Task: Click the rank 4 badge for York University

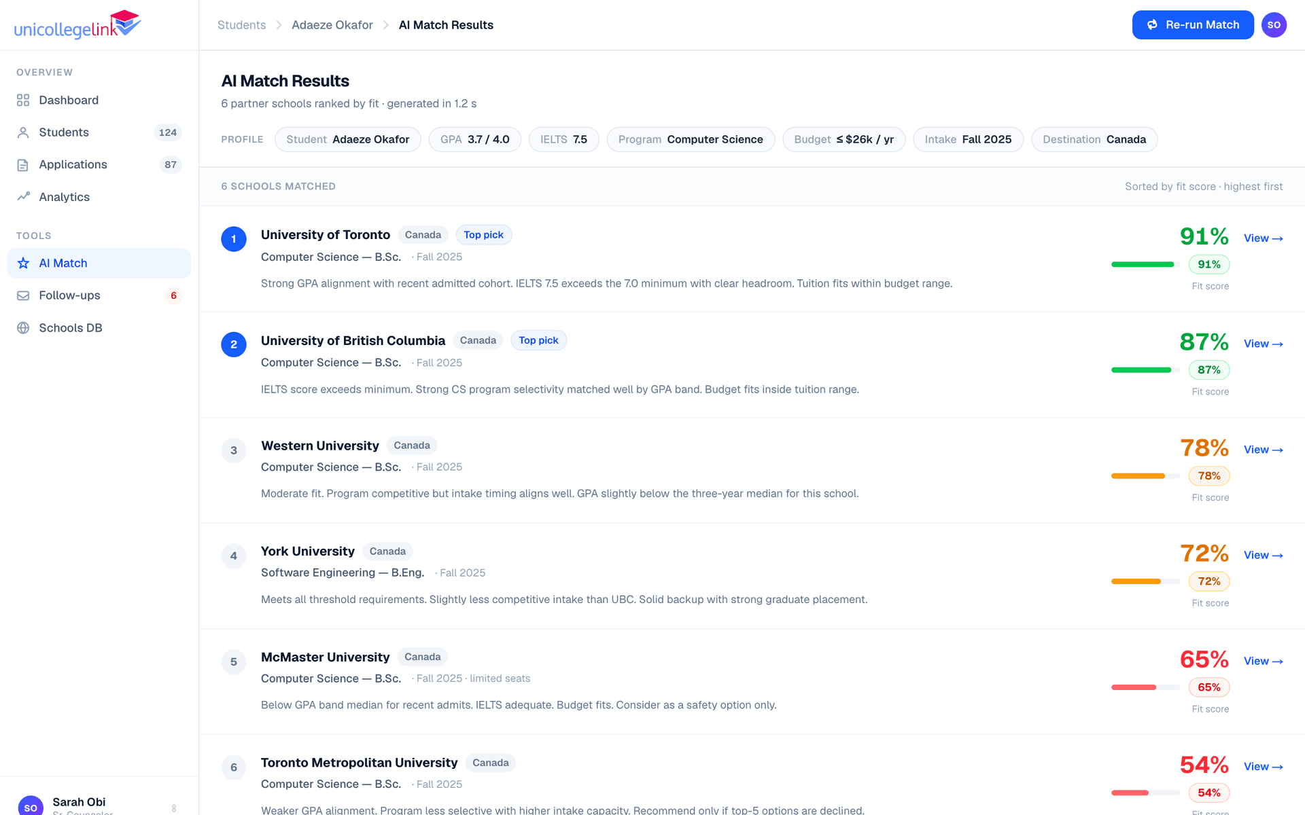Action: click(x=234, y=556)
